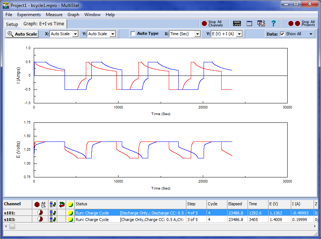The height and width of the screenshot is (239, 321).
Task: Click the Auto Scale magnifier button
Action: (22, 34)
